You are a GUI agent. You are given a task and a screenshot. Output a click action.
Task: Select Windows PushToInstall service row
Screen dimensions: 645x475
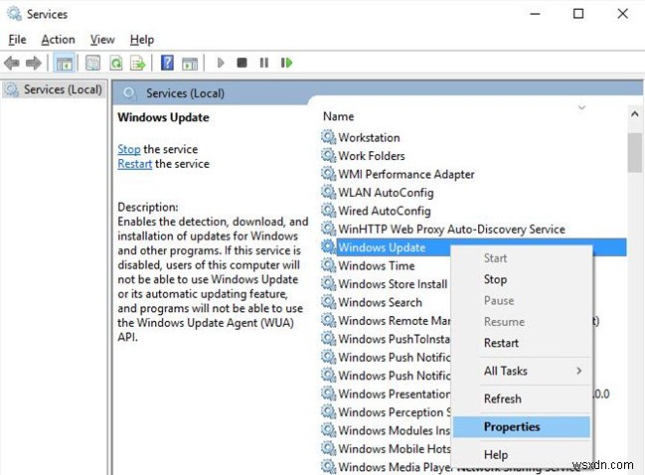coord(395,339)
